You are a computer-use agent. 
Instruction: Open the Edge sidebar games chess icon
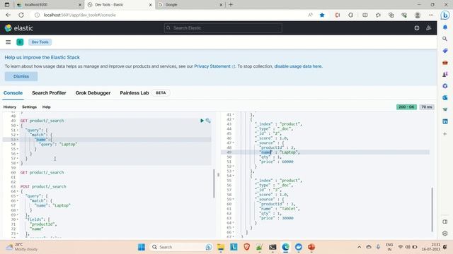[445, 74]
